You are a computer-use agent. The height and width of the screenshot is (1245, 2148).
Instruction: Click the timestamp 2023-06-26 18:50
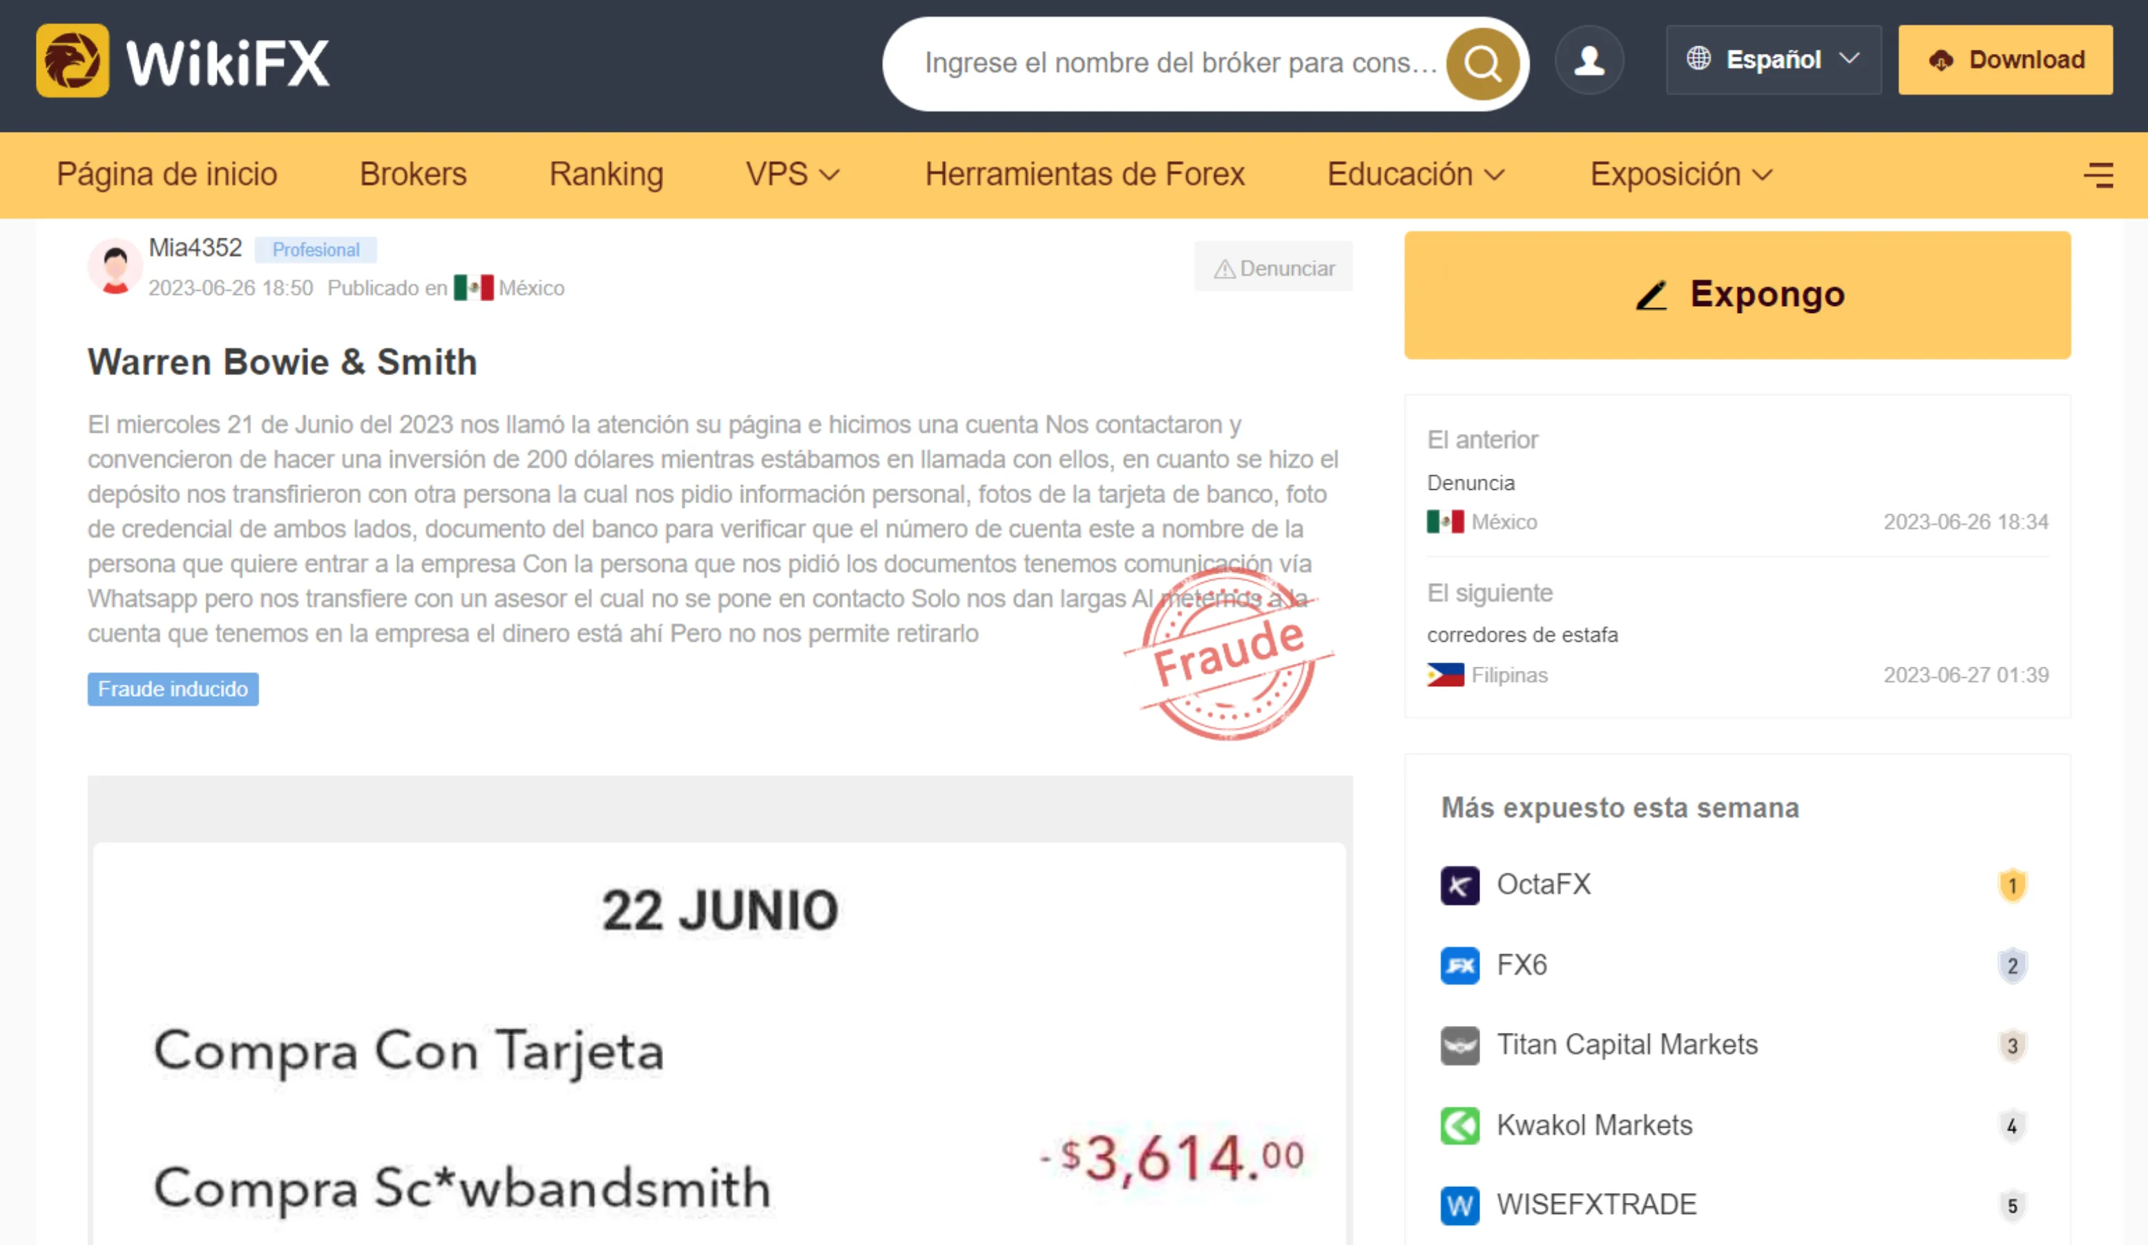coord(231,288)
